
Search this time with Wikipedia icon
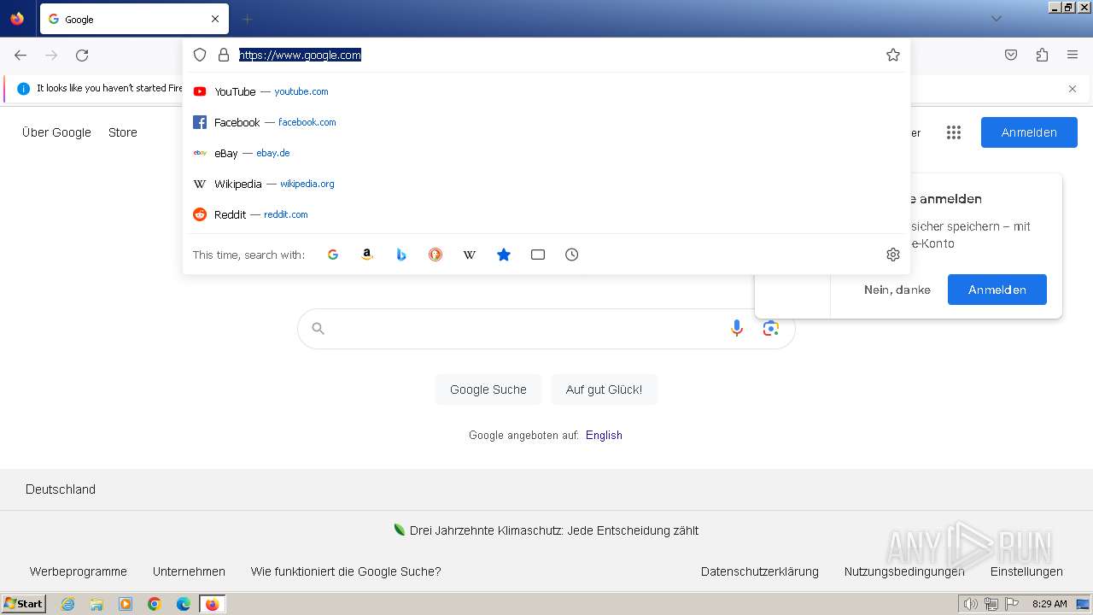(x=470, y=255)
